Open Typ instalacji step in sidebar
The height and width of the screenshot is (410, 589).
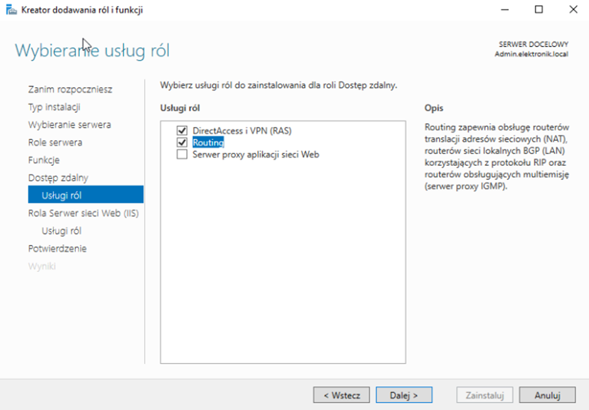[x=54, y=107]
